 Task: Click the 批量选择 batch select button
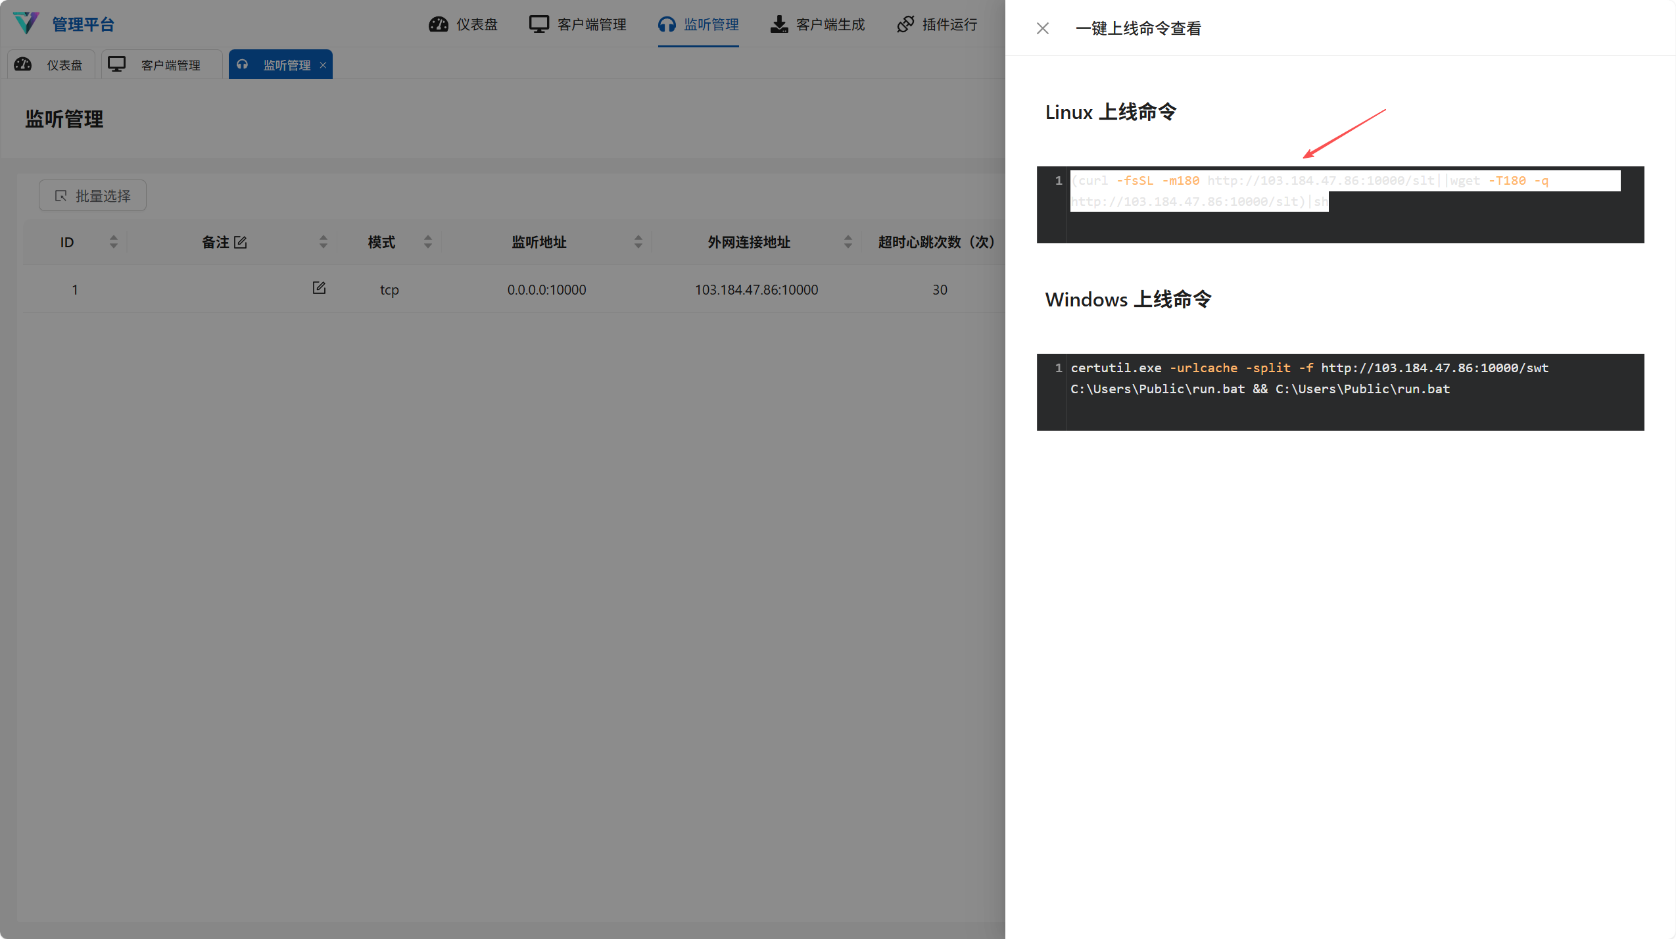coord(93,196)
